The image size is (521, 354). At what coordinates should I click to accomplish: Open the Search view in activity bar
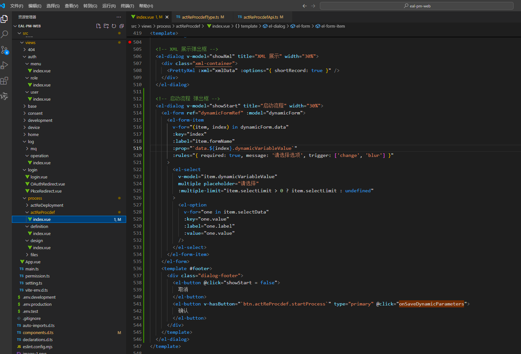[x=5, y=34]
